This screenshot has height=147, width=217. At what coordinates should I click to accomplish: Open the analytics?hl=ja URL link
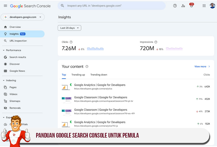tap(96, 126)
